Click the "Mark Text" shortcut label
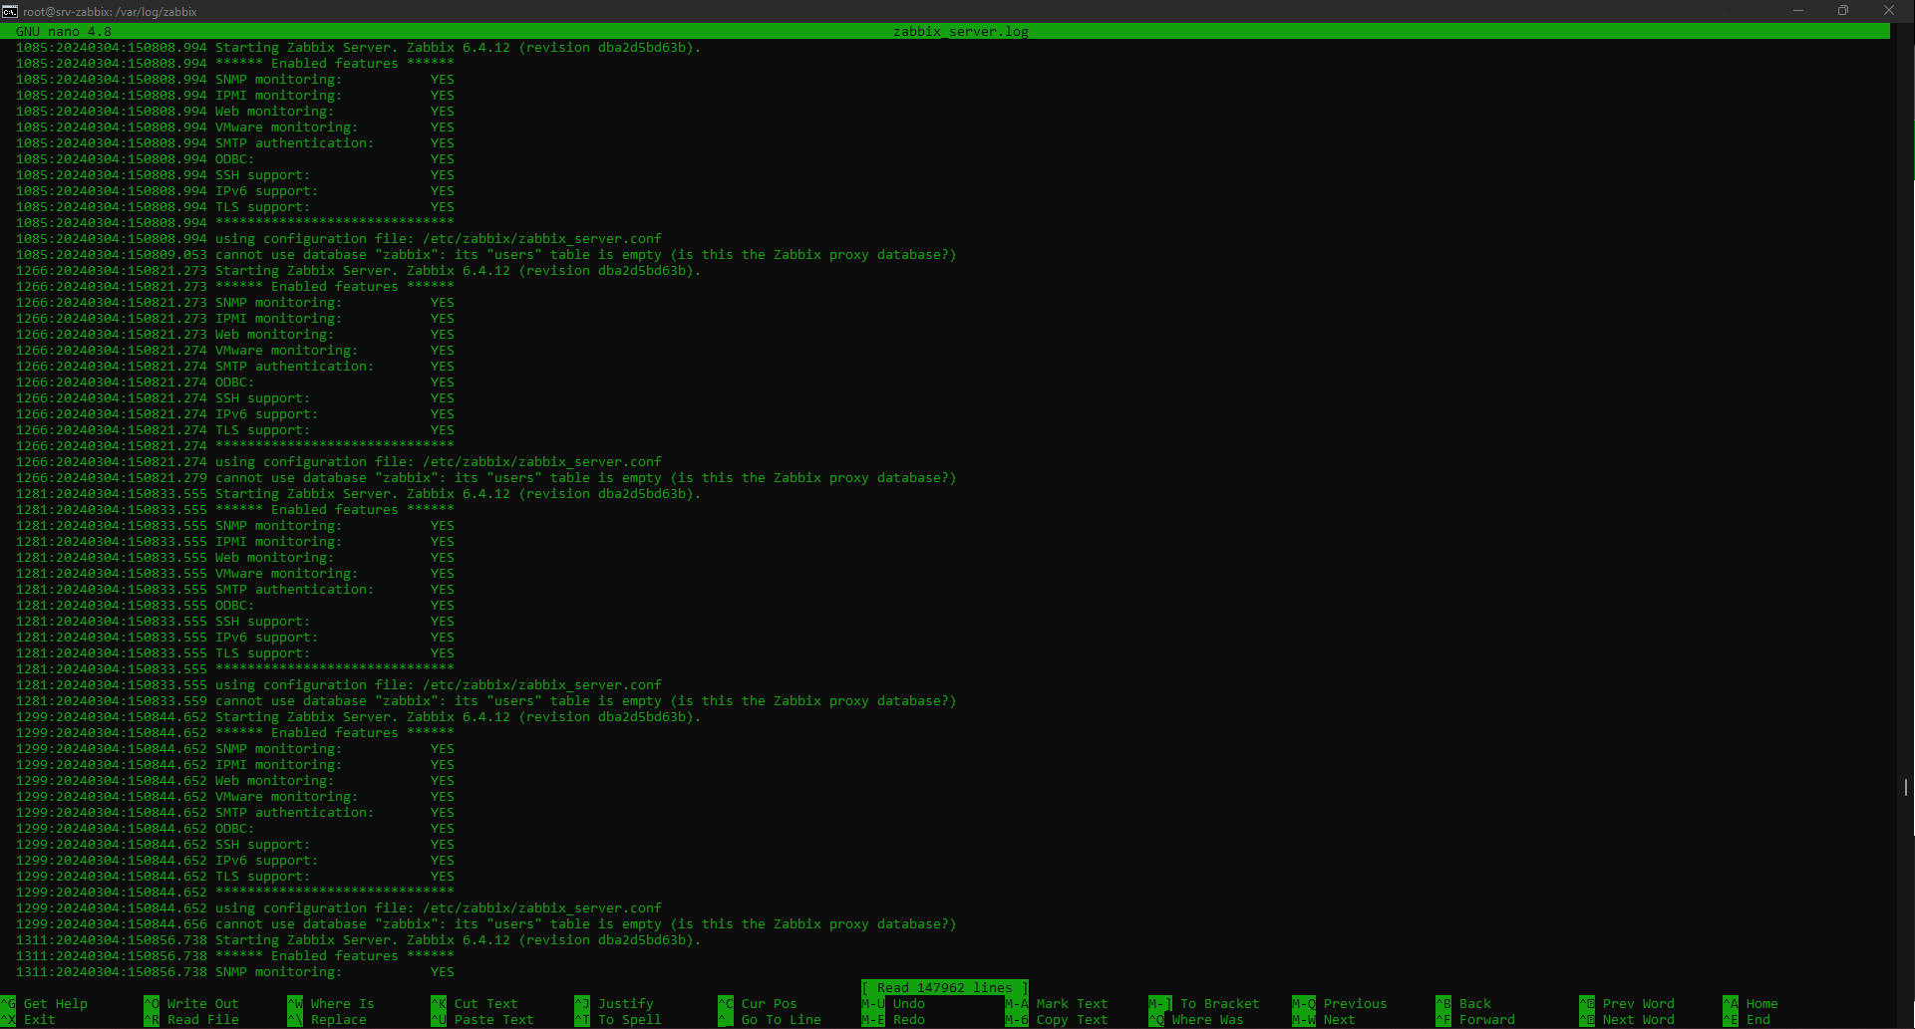Viewport: 1915px width, 1029px height. 1073,1004
